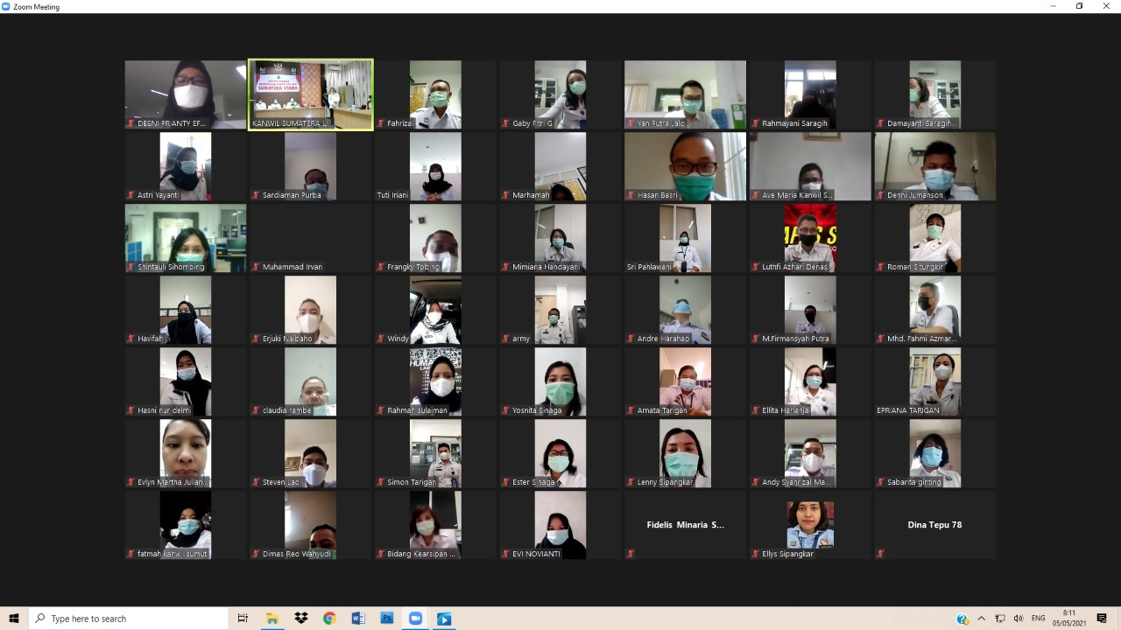The width and height of the screenshot is (1121, 630).
Task: Open Google Chrome from the taskbar
Action: point(329,619)
